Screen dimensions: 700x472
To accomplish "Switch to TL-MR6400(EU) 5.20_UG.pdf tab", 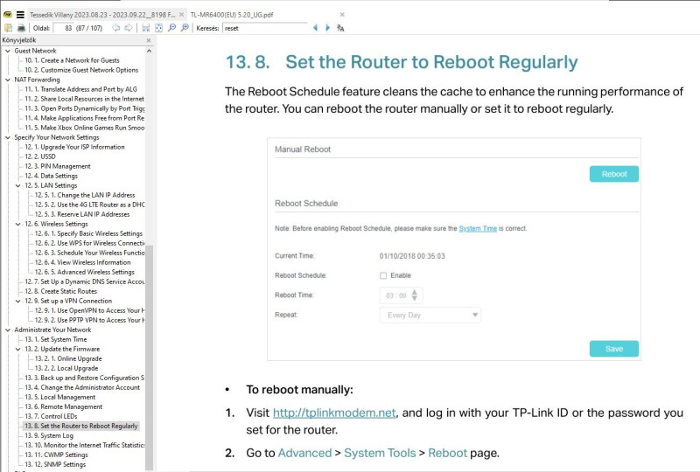I will (x=232, y=14).
